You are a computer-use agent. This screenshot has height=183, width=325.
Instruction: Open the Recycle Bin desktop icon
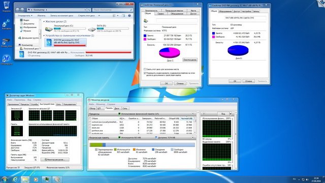click(7, 6)
